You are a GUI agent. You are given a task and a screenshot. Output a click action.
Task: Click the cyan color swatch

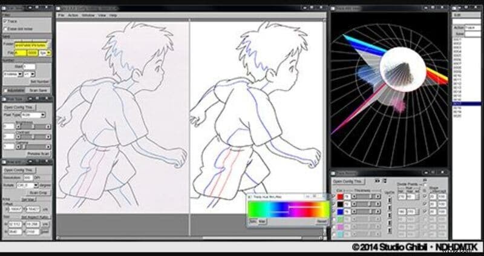click(340, 235)
